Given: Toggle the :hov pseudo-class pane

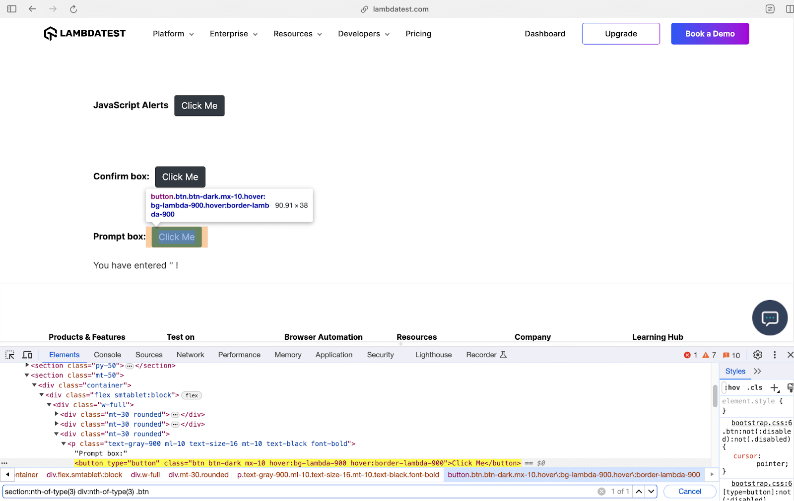Looking at the screenshot, I should (732, 387).
